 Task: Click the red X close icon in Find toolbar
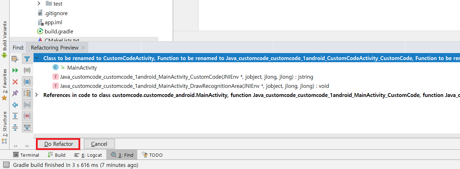[15, 82]
